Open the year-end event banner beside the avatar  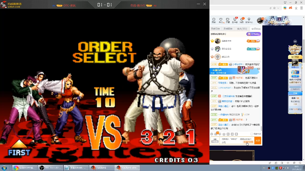coord(279,21)
